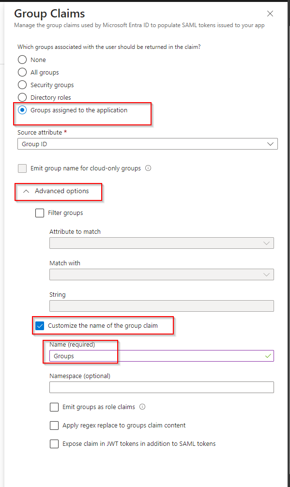Image resolution: width=290 pixels, height=487 pixels.
Task: Open info icon beside role claims
Action: point(142,407)
